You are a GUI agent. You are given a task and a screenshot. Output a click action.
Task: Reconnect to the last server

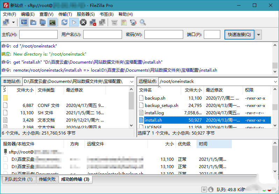(102, 22)
